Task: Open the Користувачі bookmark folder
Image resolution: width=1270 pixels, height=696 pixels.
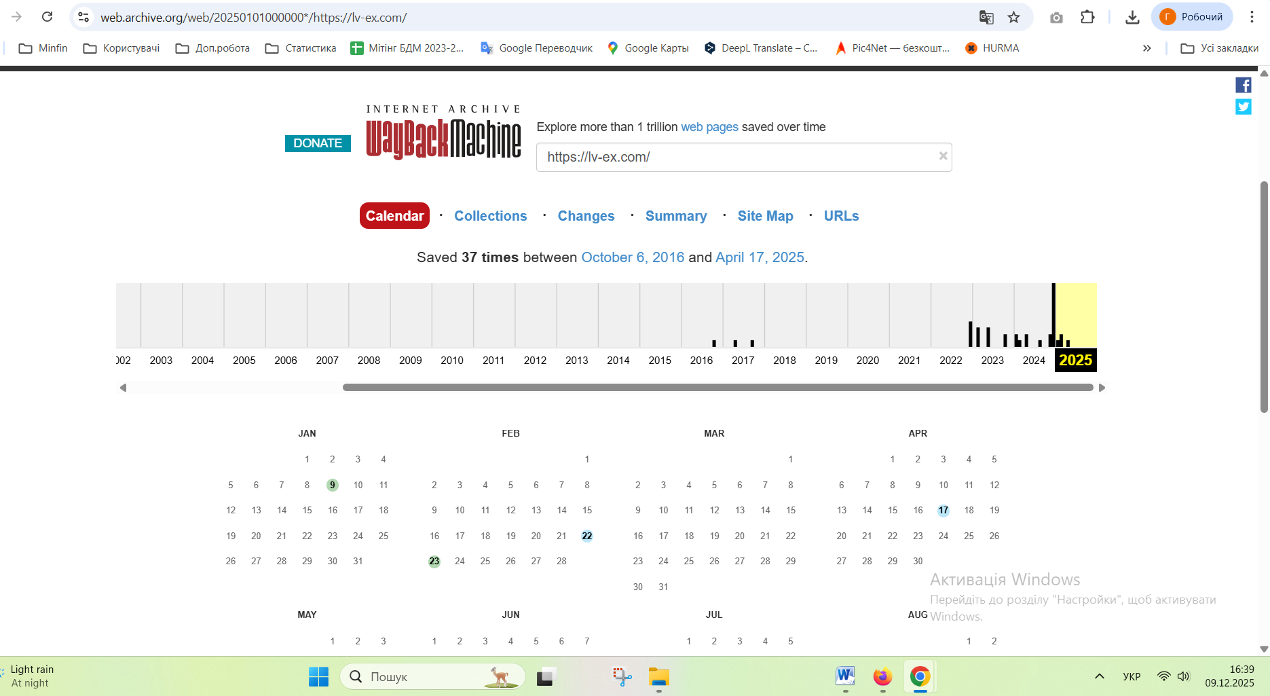Action: (x=122, y=48)
